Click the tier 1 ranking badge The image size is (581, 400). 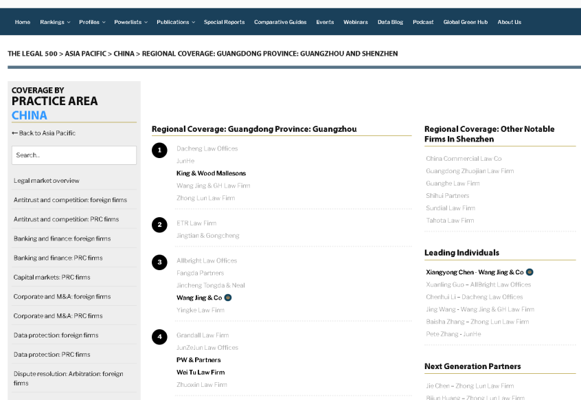[x=159, y=150]
